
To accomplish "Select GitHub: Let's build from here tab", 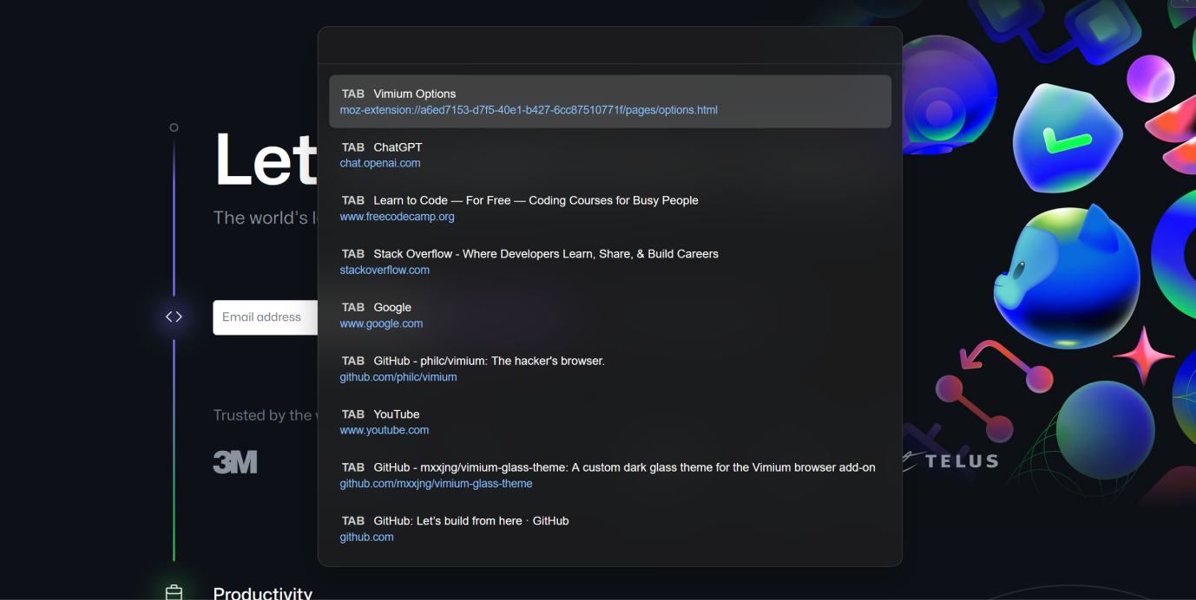I will (610, 529).
